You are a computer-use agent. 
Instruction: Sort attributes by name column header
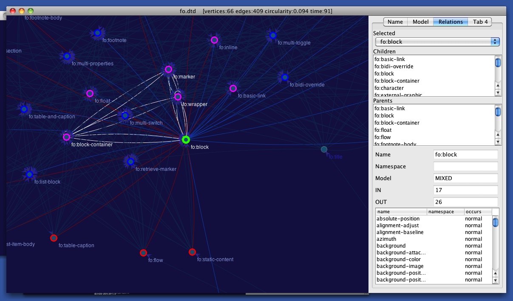pyautogui.click(x=401, y=212)
